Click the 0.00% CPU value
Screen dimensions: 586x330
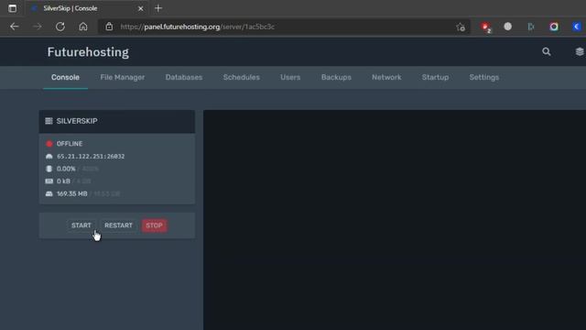coord(66,169)
